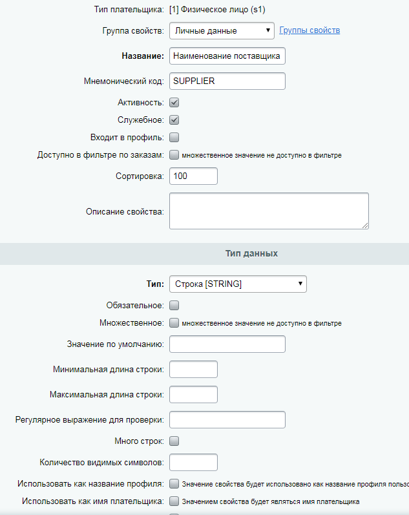Tick the Множественное checkbox
Viewport: 409px width, 515px height.
[174, 322]
